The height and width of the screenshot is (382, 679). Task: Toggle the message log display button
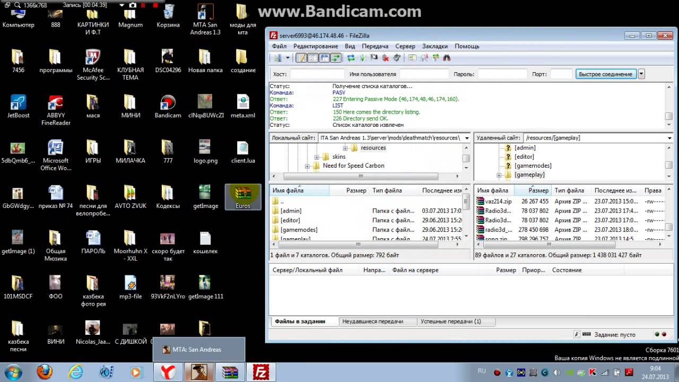301,58
